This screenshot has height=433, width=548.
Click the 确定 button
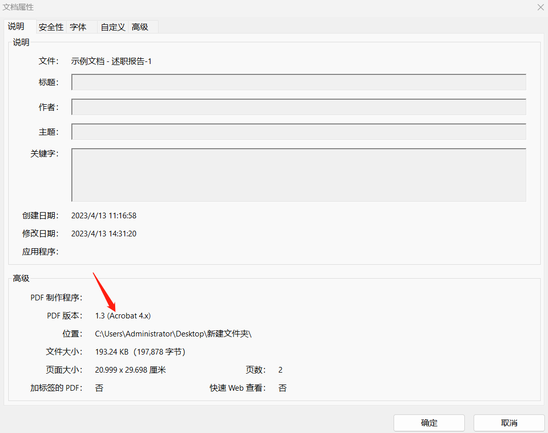(x=429, y=423)
